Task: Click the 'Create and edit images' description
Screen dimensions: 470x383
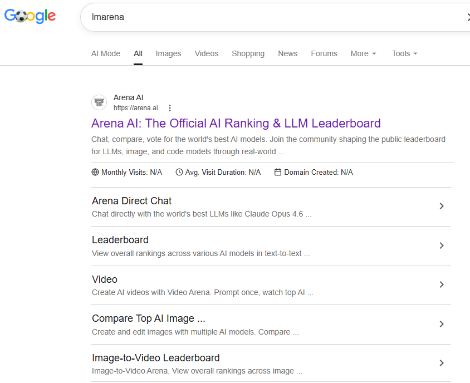Action: [x=195, y=332]
